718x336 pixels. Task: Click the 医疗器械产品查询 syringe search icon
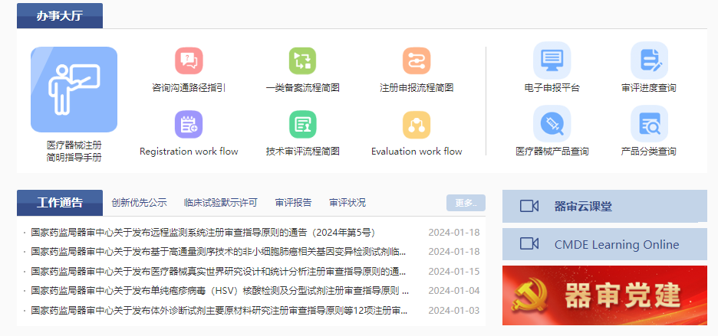[x=552, y=124]
